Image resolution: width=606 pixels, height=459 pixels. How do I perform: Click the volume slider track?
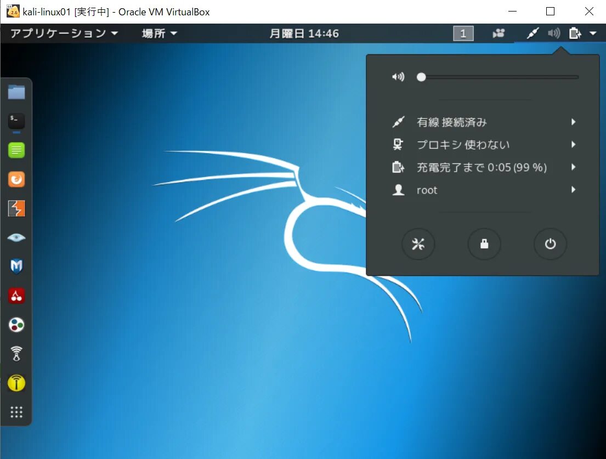pyautogui.click(x=498, y=77)
